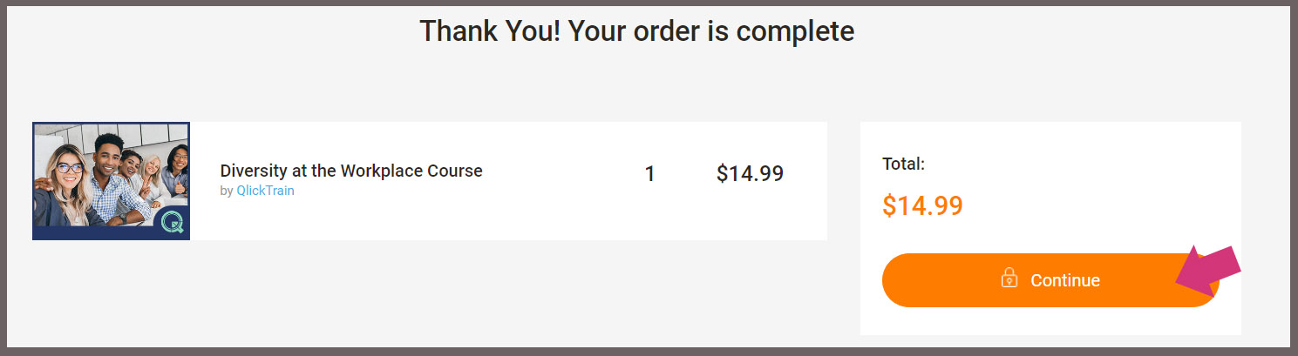
Task: Click the word by before QlickTrain
Action: pos(227,191)
